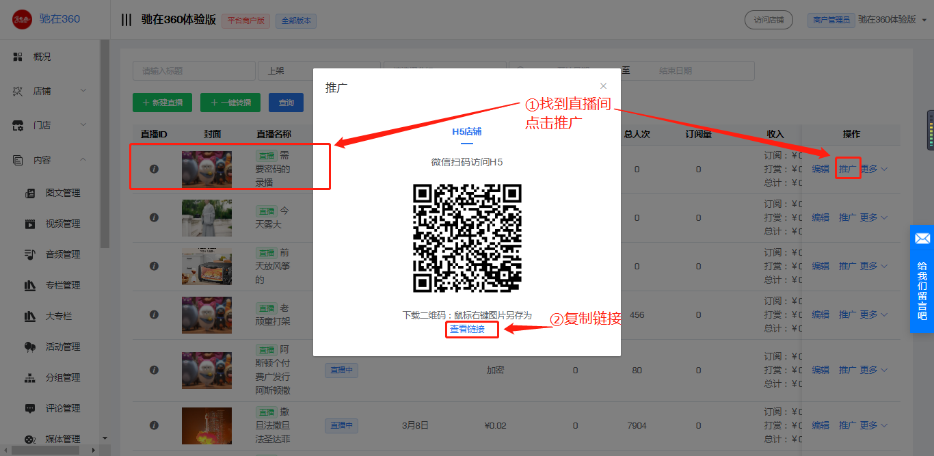Viewport: 934px width, 456px height.
Task: Open 评论管理 comment icon in sidebar
Action: point(30,408)
